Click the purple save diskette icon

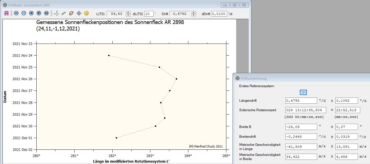pyautogui.click(x=6, y=13)
